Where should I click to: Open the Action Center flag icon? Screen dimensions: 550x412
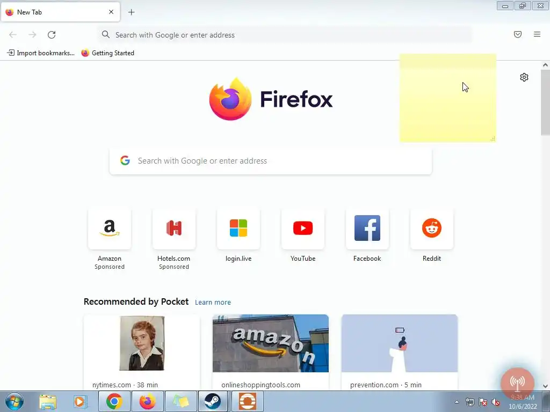click(483, 402)
